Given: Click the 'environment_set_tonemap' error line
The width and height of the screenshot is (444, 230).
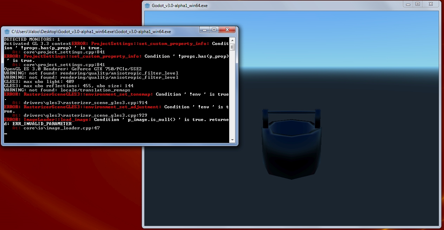Looking at the screenshot, I should click(x=116, y=94).
